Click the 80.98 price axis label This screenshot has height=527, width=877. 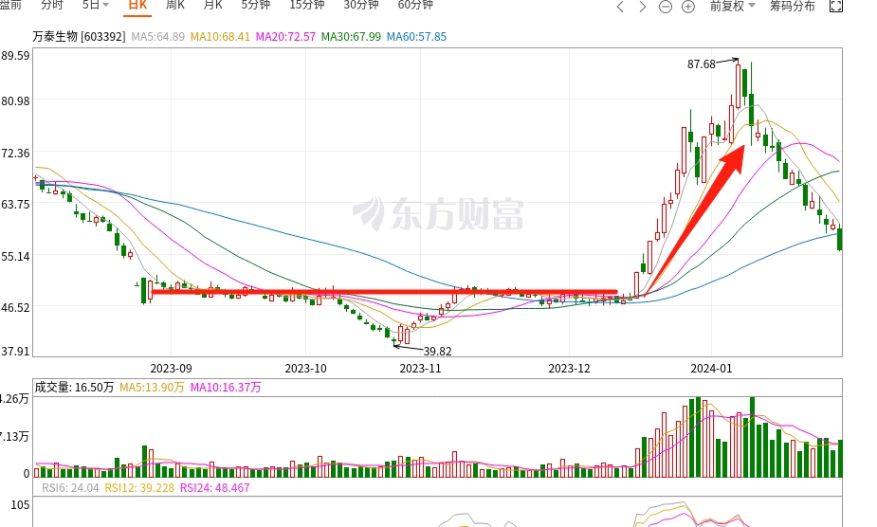point(15,101)
